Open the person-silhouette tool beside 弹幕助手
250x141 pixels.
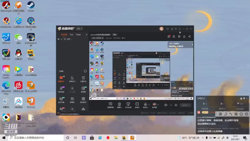[72, 79]
